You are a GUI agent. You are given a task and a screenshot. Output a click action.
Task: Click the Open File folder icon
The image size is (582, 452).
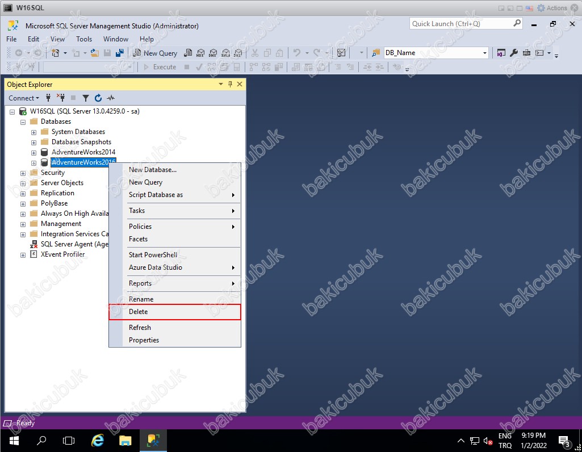pyautogui.click(x=95, y=53)
